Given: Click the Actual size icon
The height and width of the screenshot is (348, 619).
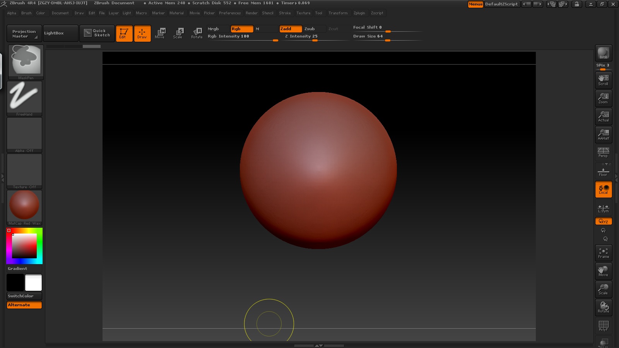Looking at the screenshot, I should [604, 116].
